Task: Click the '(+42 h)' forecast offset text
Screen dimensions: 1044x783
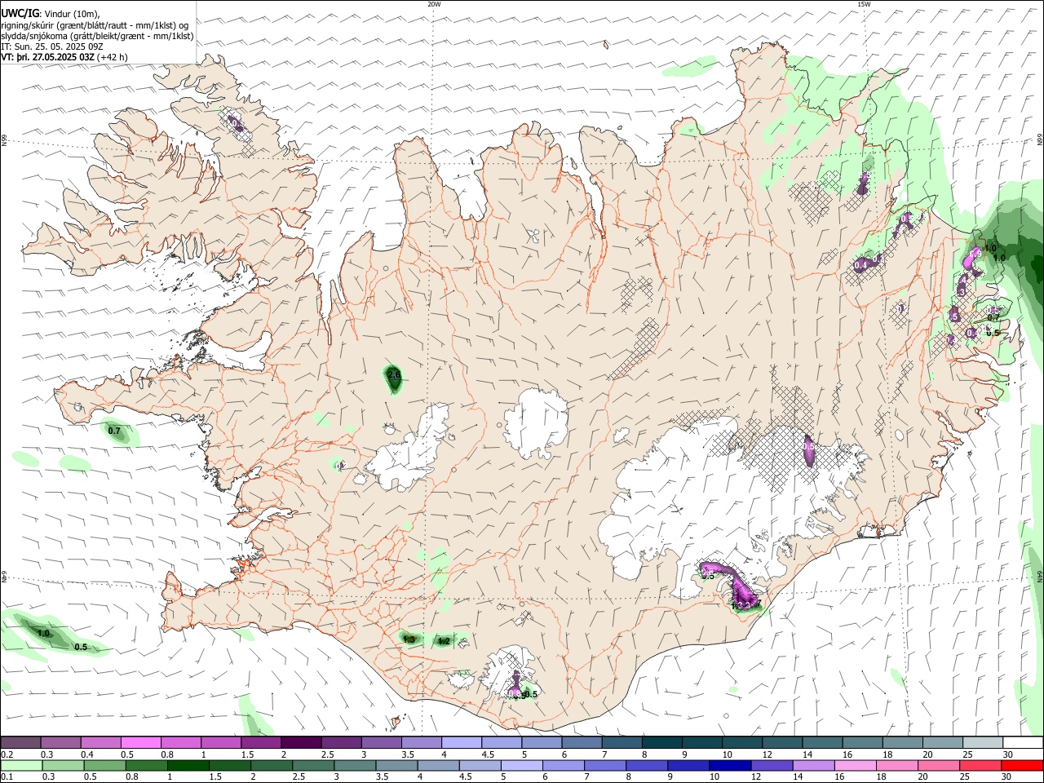Action: pyautogui.click(x=113, y=57)
